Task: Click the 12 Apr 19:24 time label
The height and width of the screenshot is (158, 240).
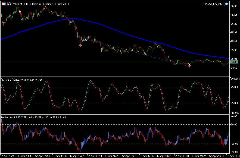Action: tap(200, 156)
